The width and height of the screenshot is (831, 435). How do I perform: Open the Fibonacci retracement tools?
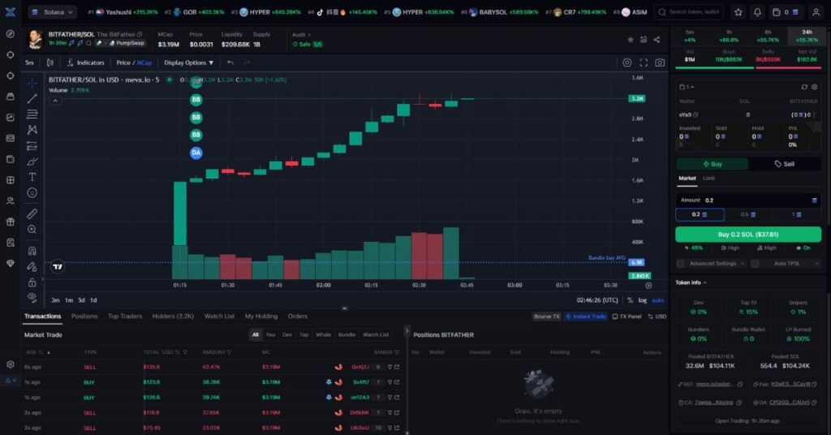(32, 114)
